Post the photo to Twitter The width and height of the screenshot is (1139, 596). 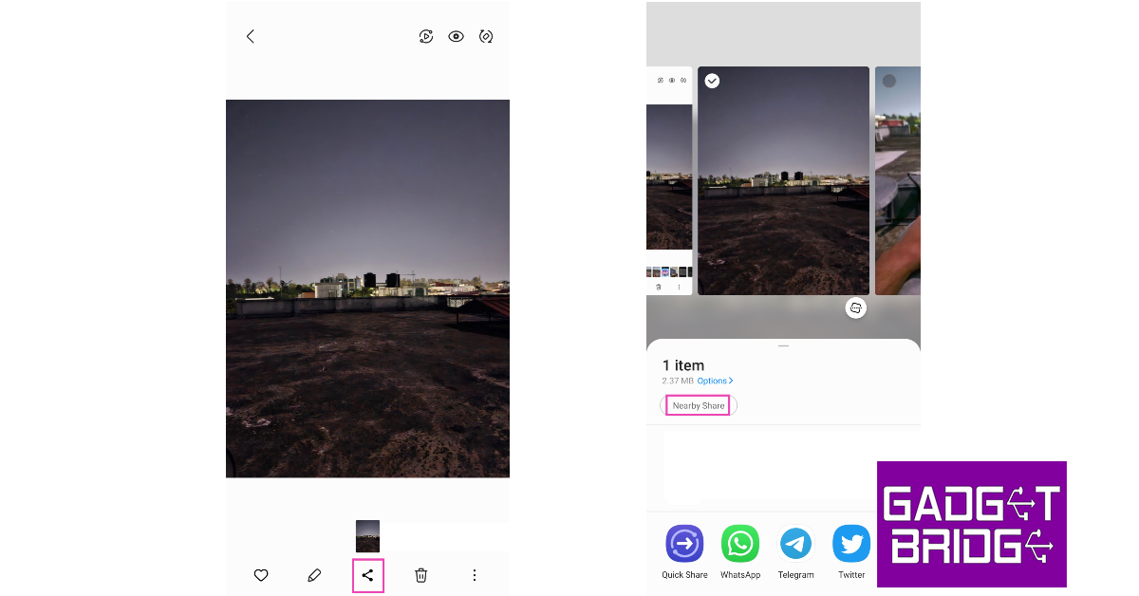(x=851, y=545)
